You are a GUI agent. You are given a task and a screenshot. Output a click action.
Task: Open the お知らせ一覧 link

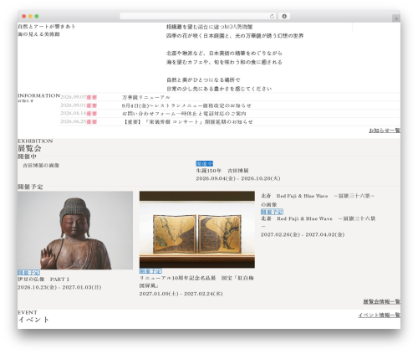[385, 131]
